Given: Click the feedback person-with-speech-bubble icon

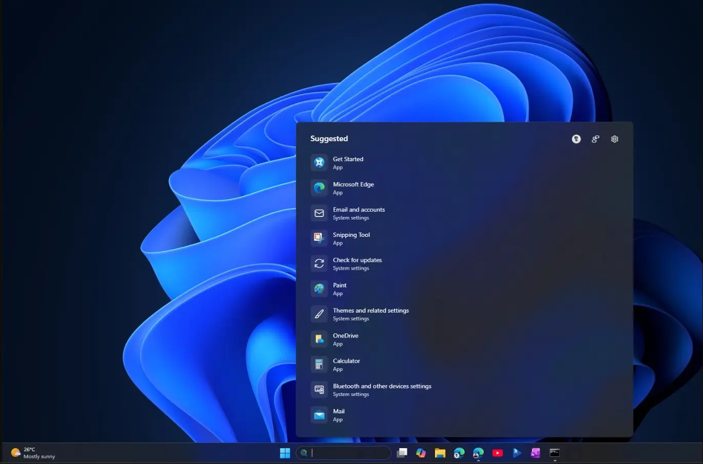Looking at the screenshot, I should [x=595, y=139].
